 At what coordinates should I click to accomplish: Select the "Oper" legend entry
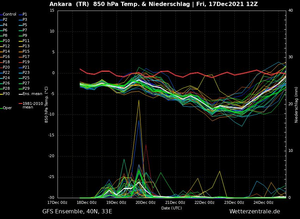[x=6, y=108]
